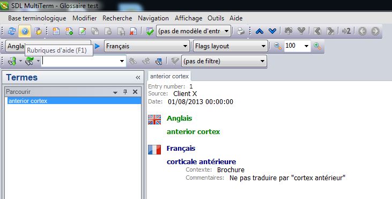The image size is (392, 199).
Task: Edit the entry using the pencil page icon
Action: [82, 31]
